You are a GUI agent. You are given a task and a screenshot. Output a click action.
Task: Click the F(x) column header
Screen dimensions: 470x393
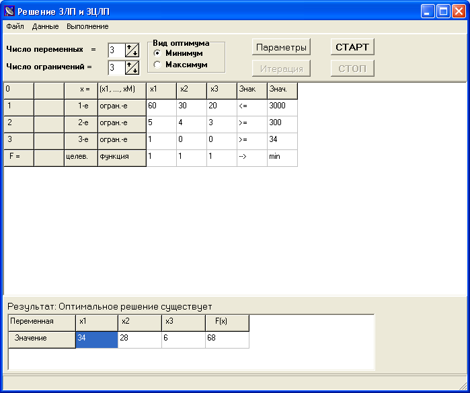tap(227, 323)
